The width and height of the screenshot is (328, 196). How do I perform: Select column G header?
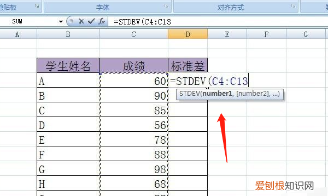point(306,34)
